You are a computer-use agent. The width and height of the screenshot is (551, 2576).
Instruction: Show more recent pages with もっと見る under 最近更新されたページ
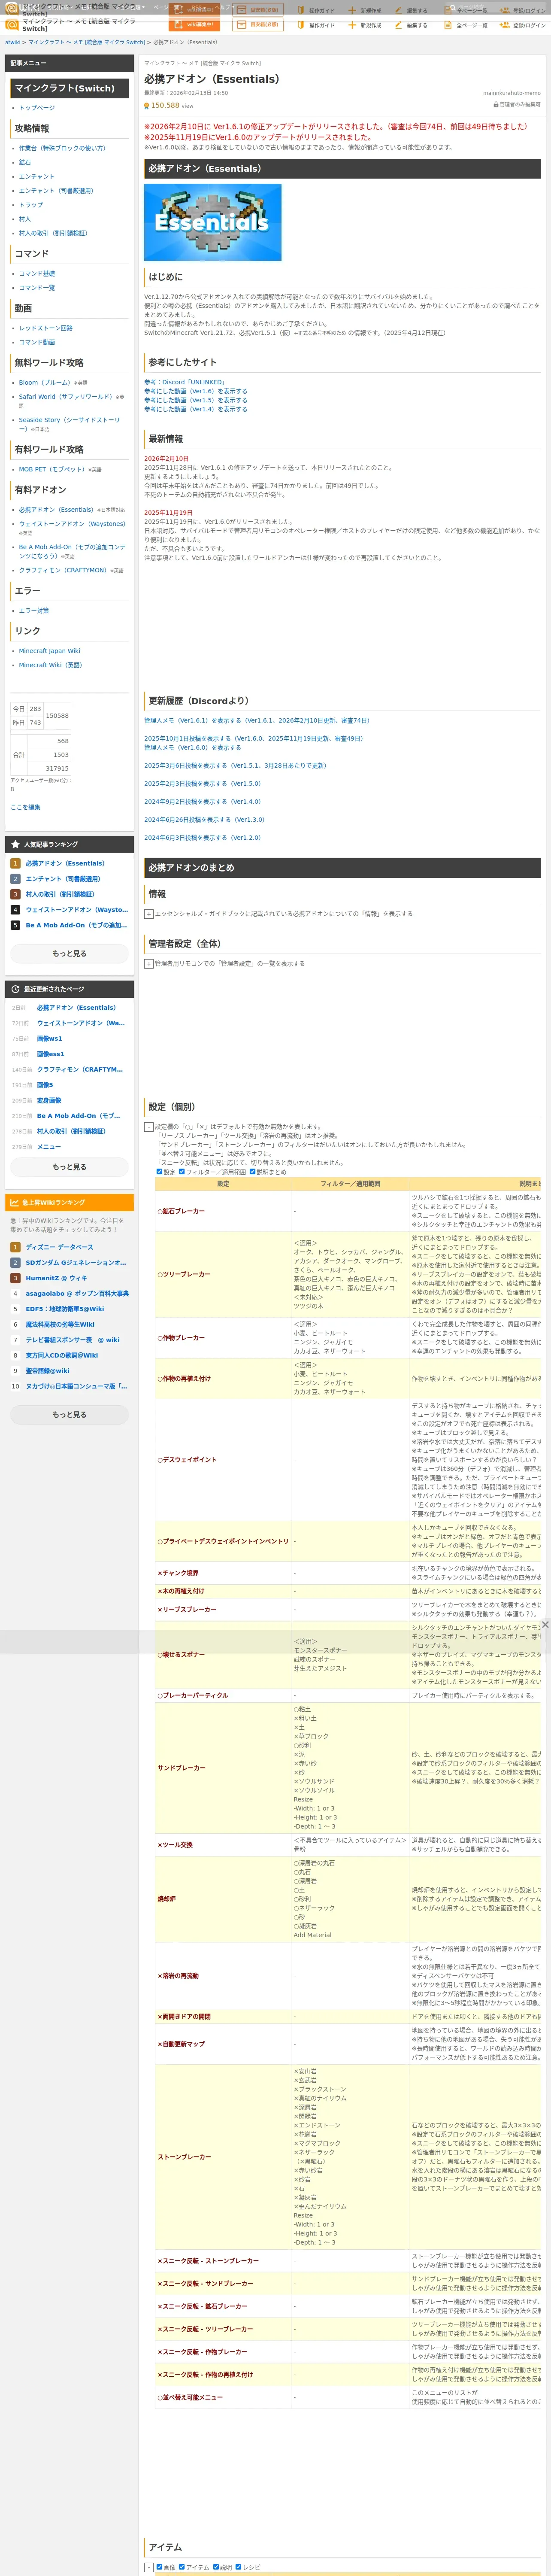point(69,1167)
